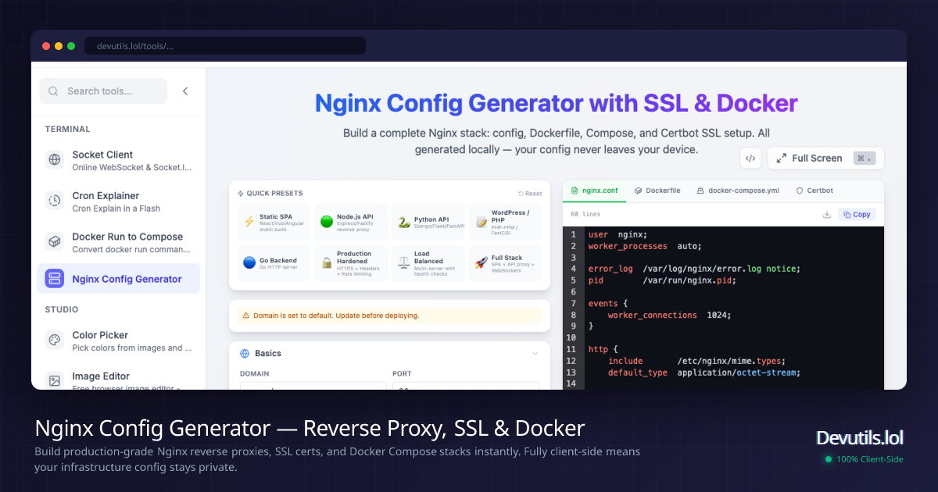Open Docker Run to Compose tool
Image resolution: width=938 pixels, height=492 pixels.
coord(118,242)
